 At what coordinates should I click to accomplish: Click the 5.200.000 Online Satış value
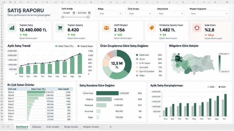click(124, 93)
